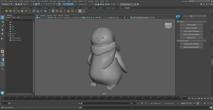This screenshot has height=110, width=213.
Task: Open the Mesh Tools menu
Action: [x=53, y=1]
